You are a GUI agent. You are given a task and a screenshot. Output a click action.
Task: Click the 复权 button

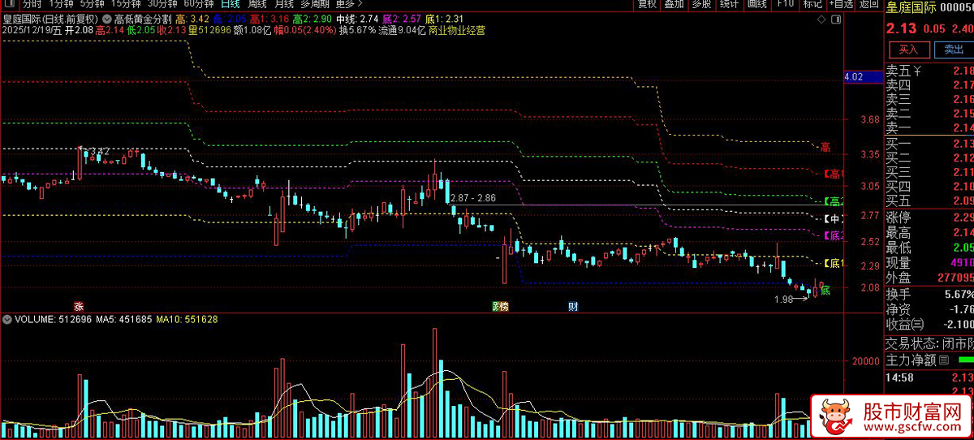[x=647, y=4]
